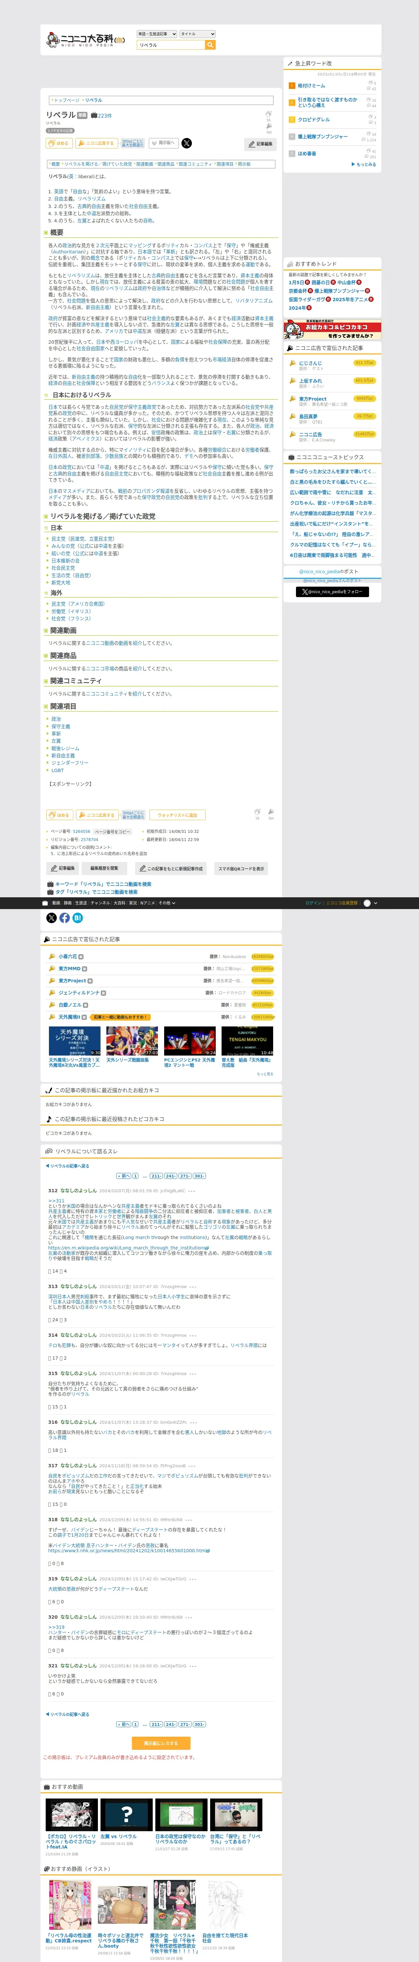Click the ほめる button below the title
419x1962 pixels.
(59, 143)
